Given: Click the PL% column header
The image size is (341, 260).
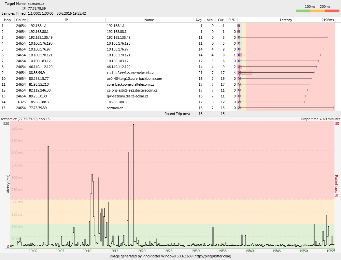Looking at the screenshot, I should click(x=232, y=20).
